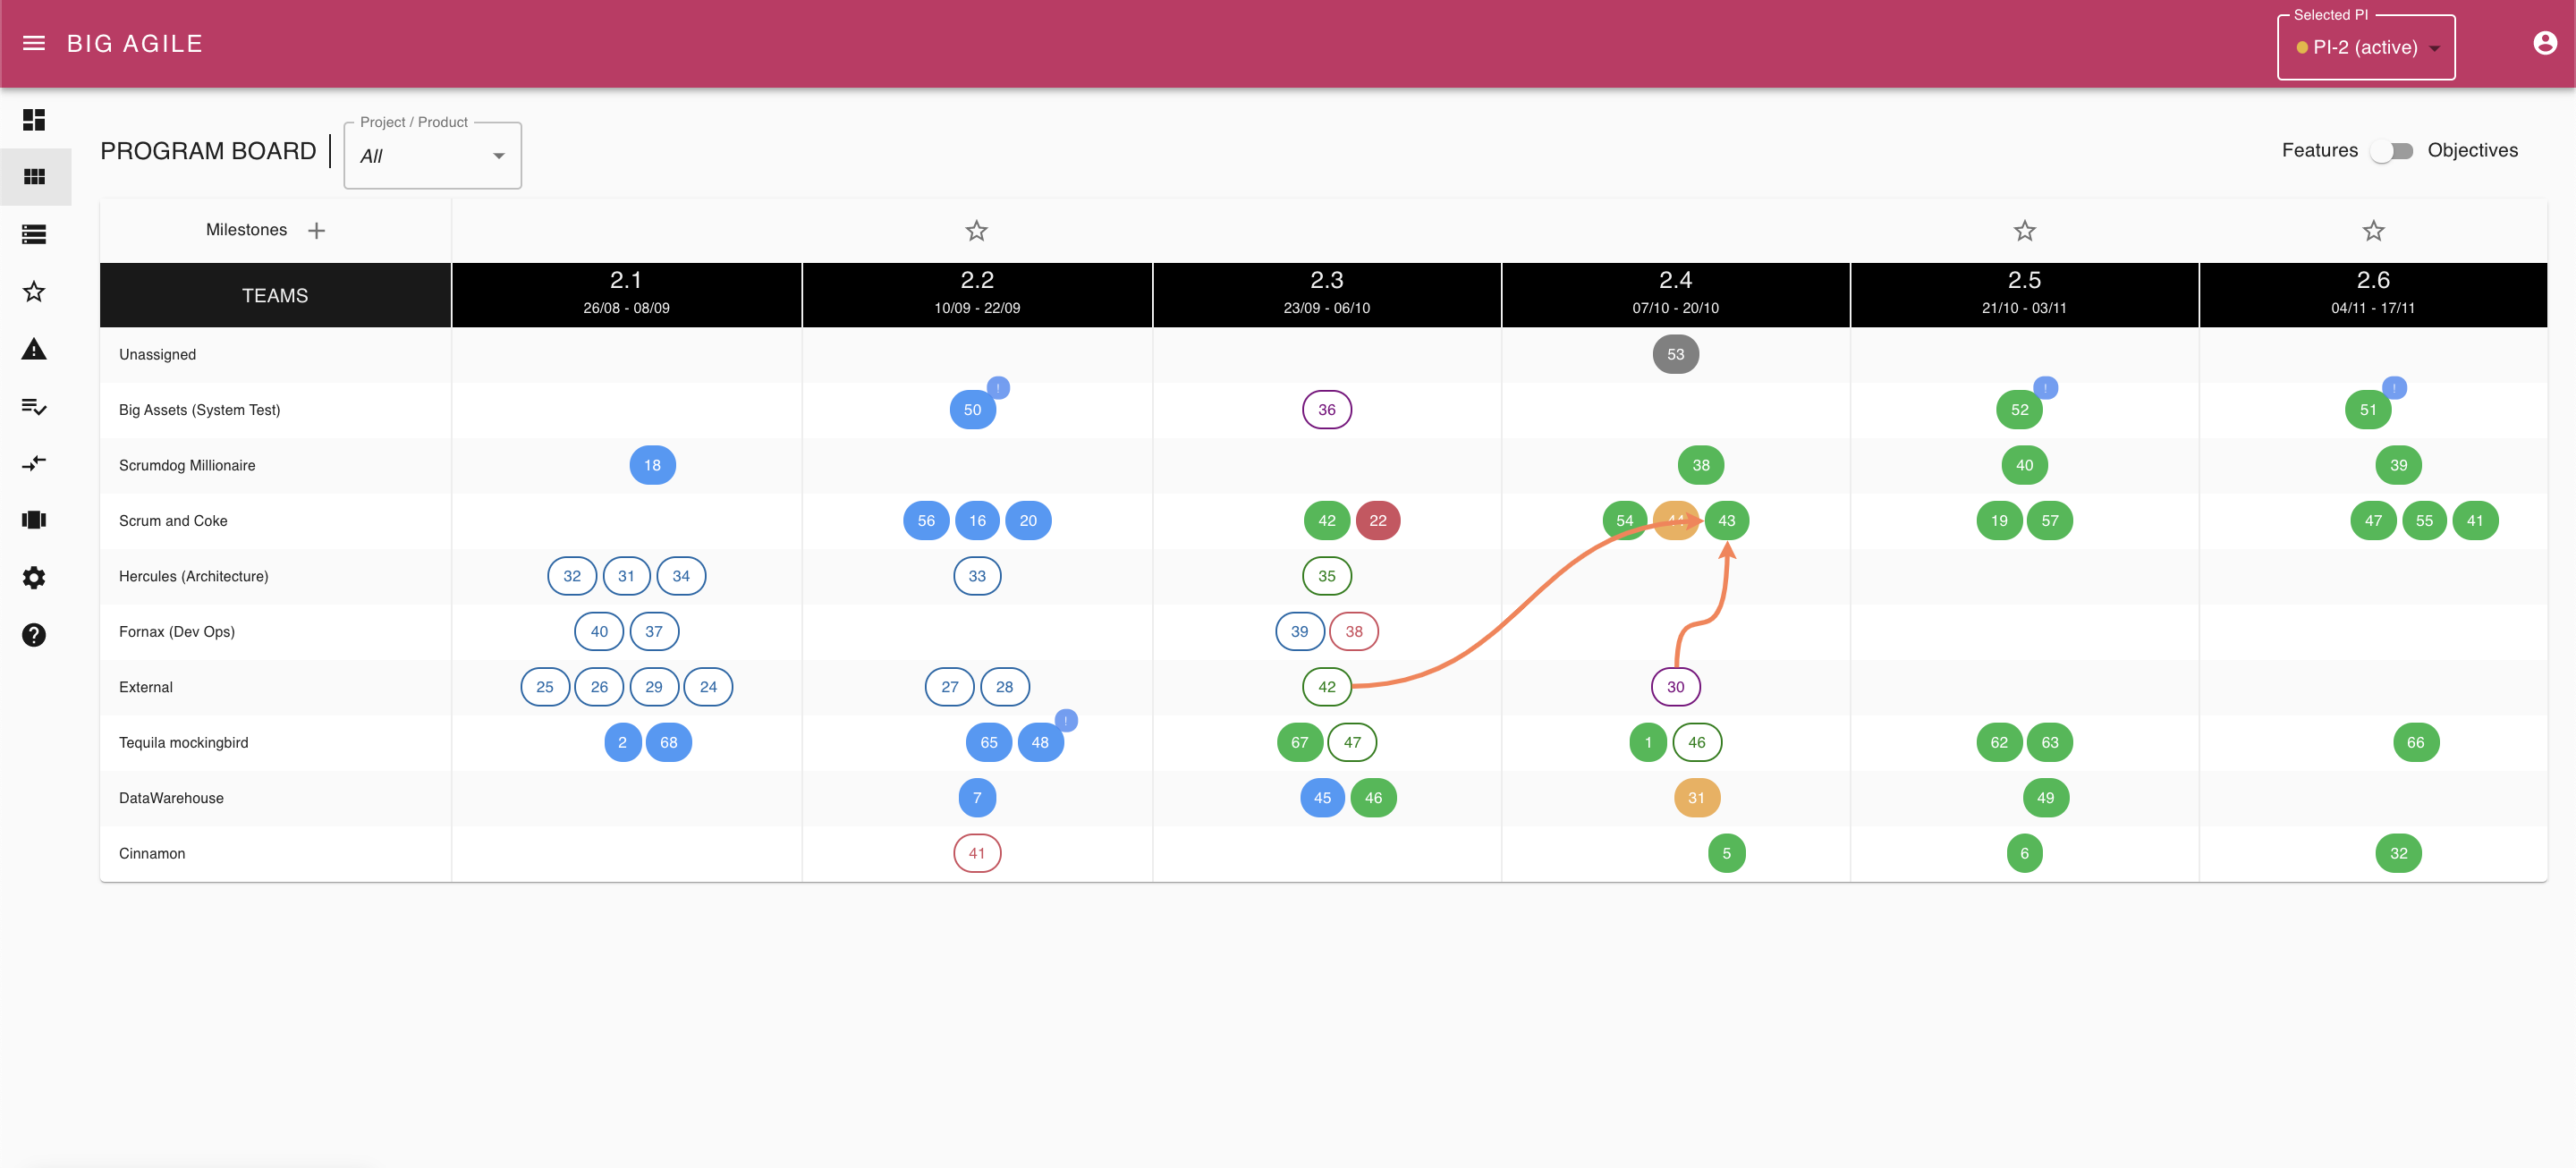Viewport: 2576px width, 1168px height.
Task: Click feature 18 in Scrumdog Millionaire row
Action: click(652, 465)
